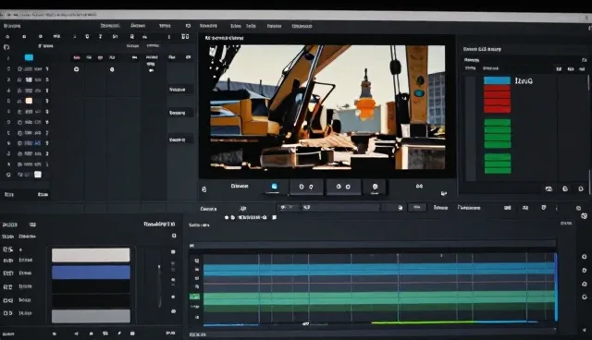Click the long dark input bar below the preview
Image resolution: width=592 pixels, height=340 pixels.
pos(339,207)
